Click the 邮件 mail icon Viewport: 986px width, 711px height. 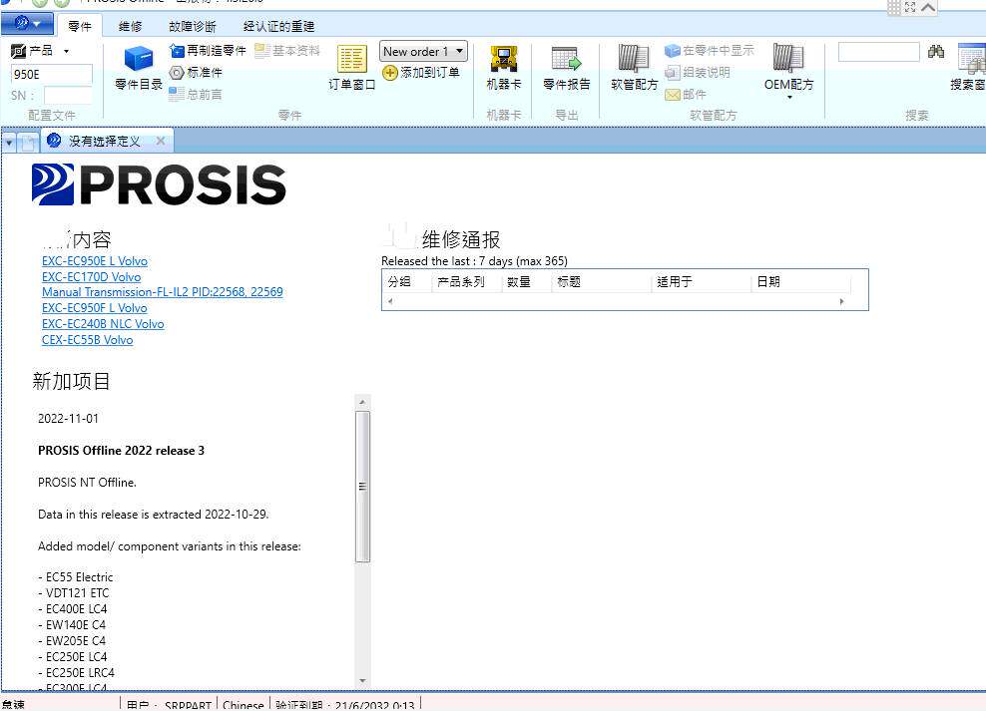(673, 94)
